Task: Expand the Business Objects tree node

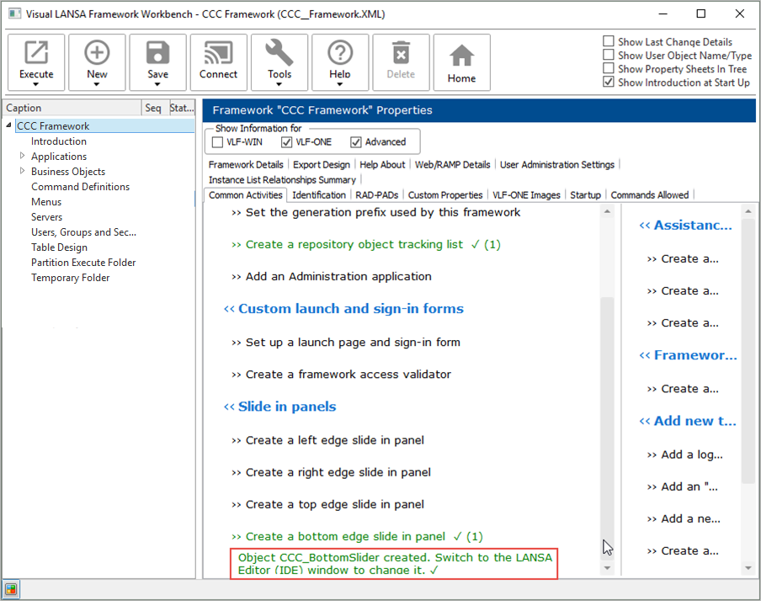Action: [23, 172]
